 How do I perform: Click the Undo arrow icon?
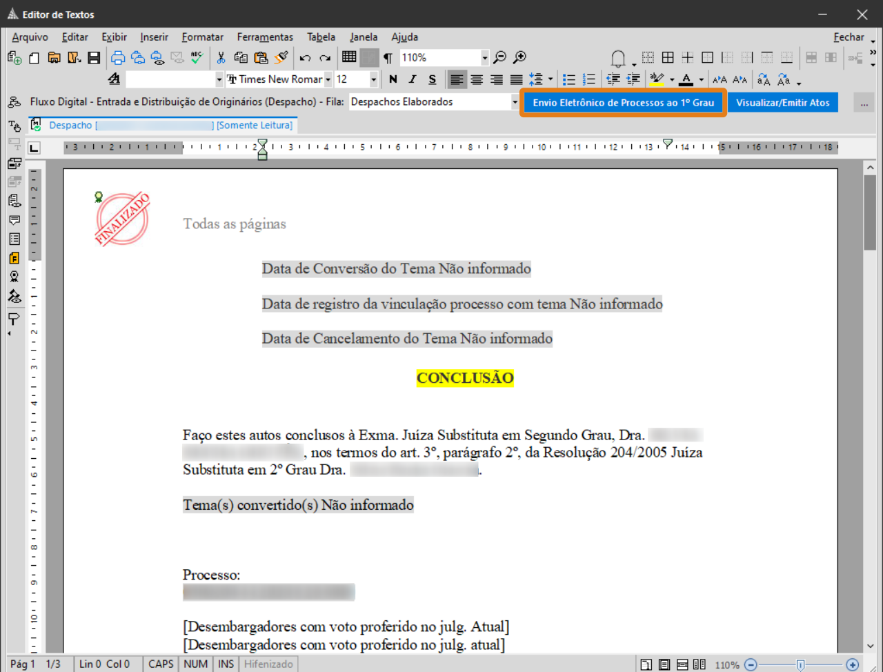305,58
